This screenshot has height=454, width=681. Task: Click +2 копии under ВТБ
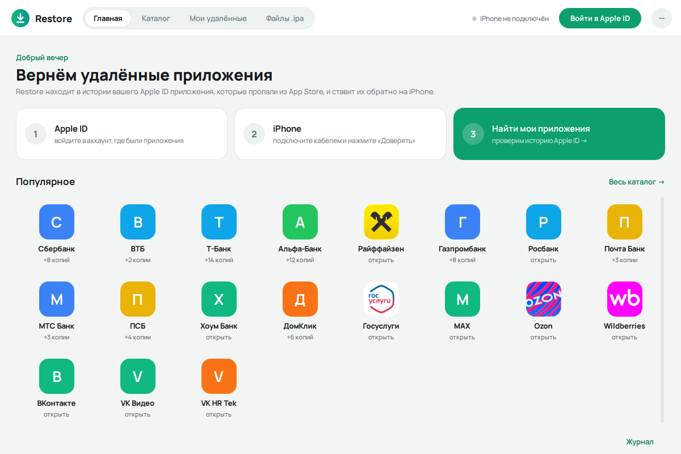[138, 260]
